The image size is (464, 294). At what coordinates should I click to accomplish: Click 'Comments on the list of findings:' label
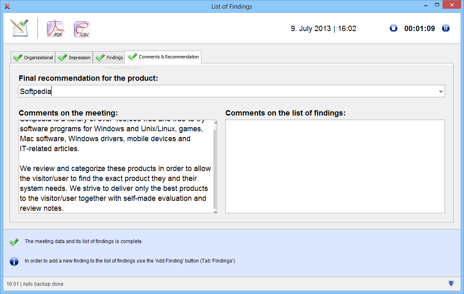click(x=285, y=113)
